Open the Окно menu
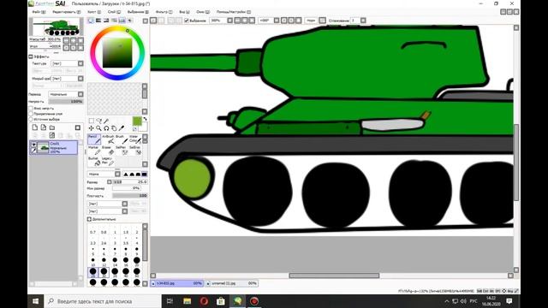This screenshot has width=548, height=308. [x=203, y=12]
